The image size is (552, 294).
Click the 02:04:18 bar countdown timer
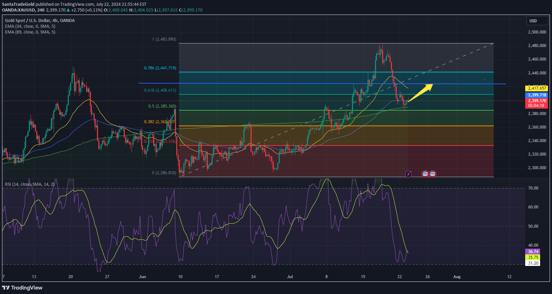[x=537, y=106]
